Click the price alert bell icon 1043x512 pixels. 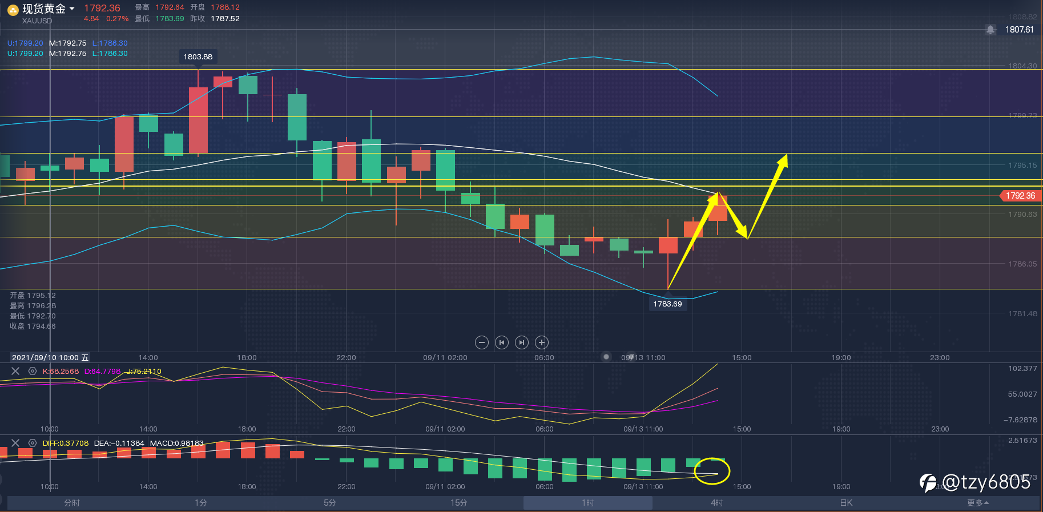click(x=990, y=30)
